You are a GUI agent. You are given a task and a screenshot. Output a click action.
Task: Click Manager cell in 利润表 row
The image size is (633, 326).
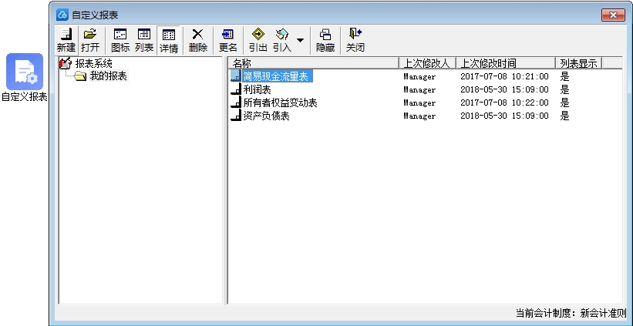[x=419, y=89]
